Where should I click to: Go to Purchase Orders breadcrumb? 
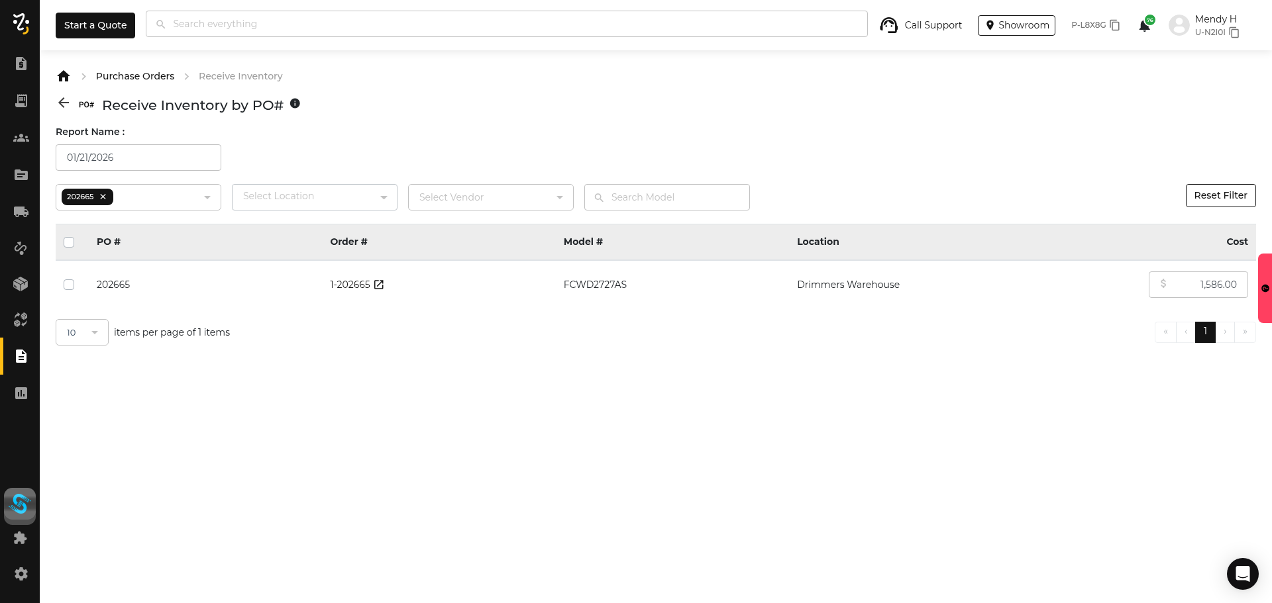[135, 76]
